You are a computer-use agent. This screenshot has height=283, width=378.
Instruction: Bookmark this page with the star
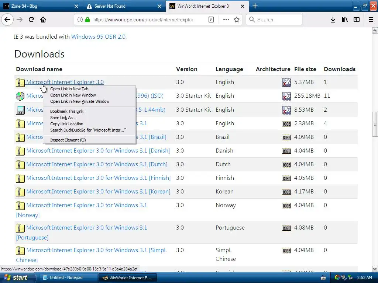[x=237, y=20]
